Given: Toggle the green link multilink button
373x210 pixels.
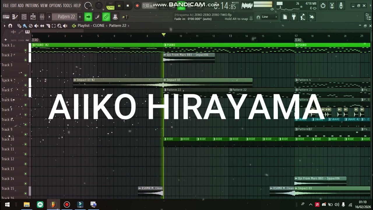Looking at the screenshot, I should 106,17.
